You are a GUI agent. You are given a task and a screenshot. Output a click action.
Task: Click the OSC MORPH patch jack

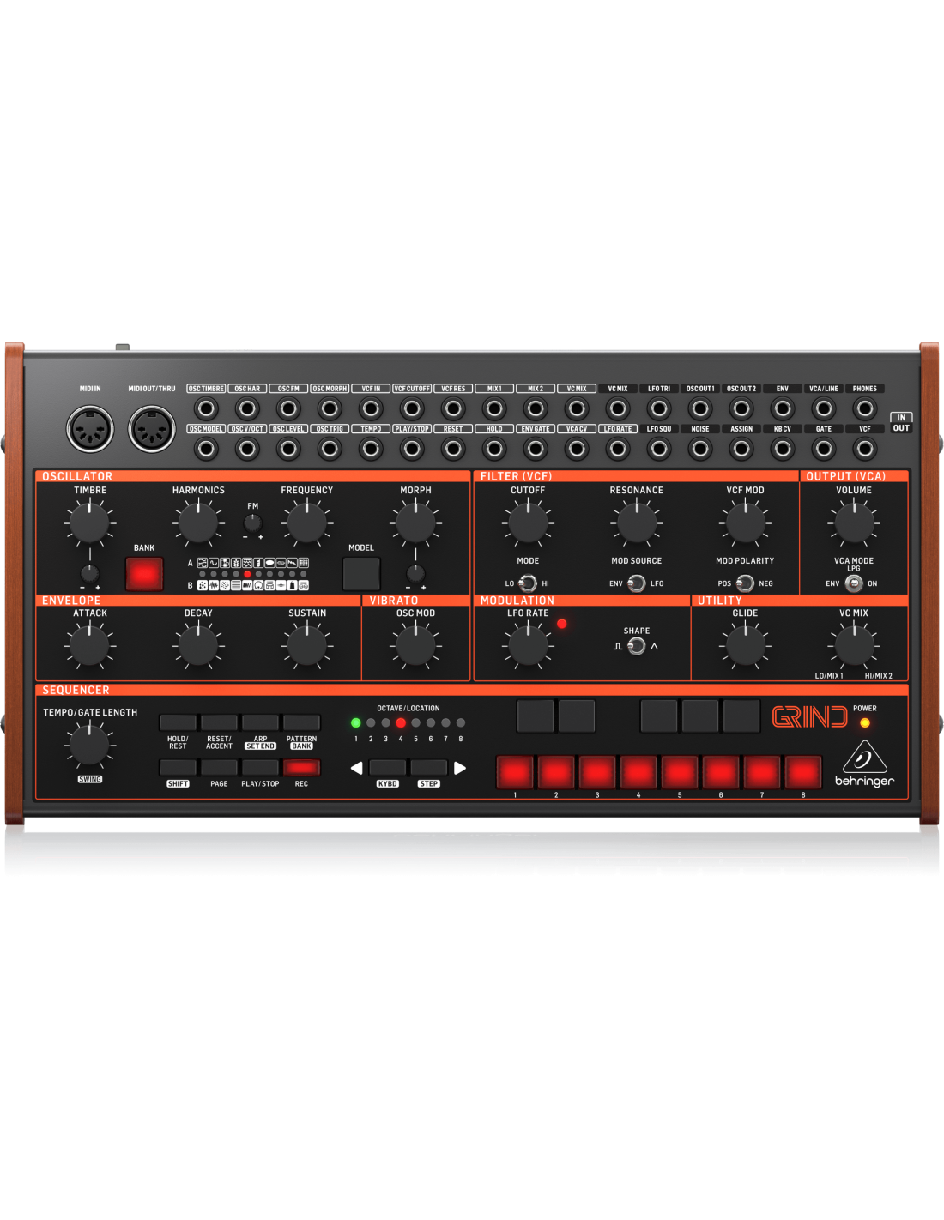(330, 408)
